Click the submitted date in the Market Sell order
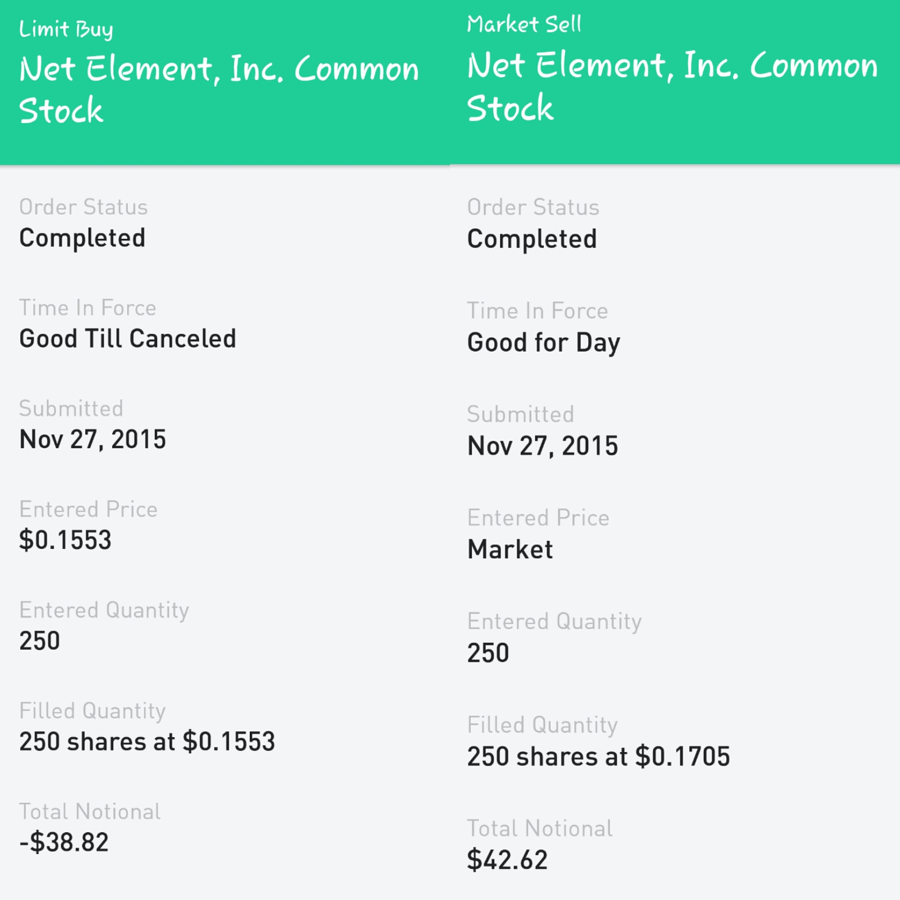The image size is (900, 900). pyautogui.click(x=543, y=446)
